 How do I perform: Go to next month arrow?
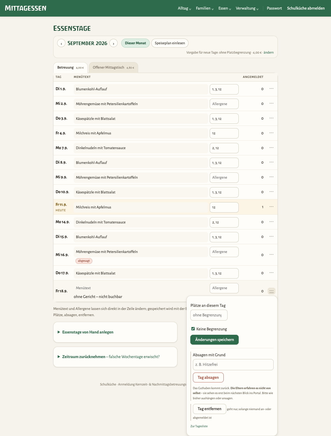tap(114, 43)
